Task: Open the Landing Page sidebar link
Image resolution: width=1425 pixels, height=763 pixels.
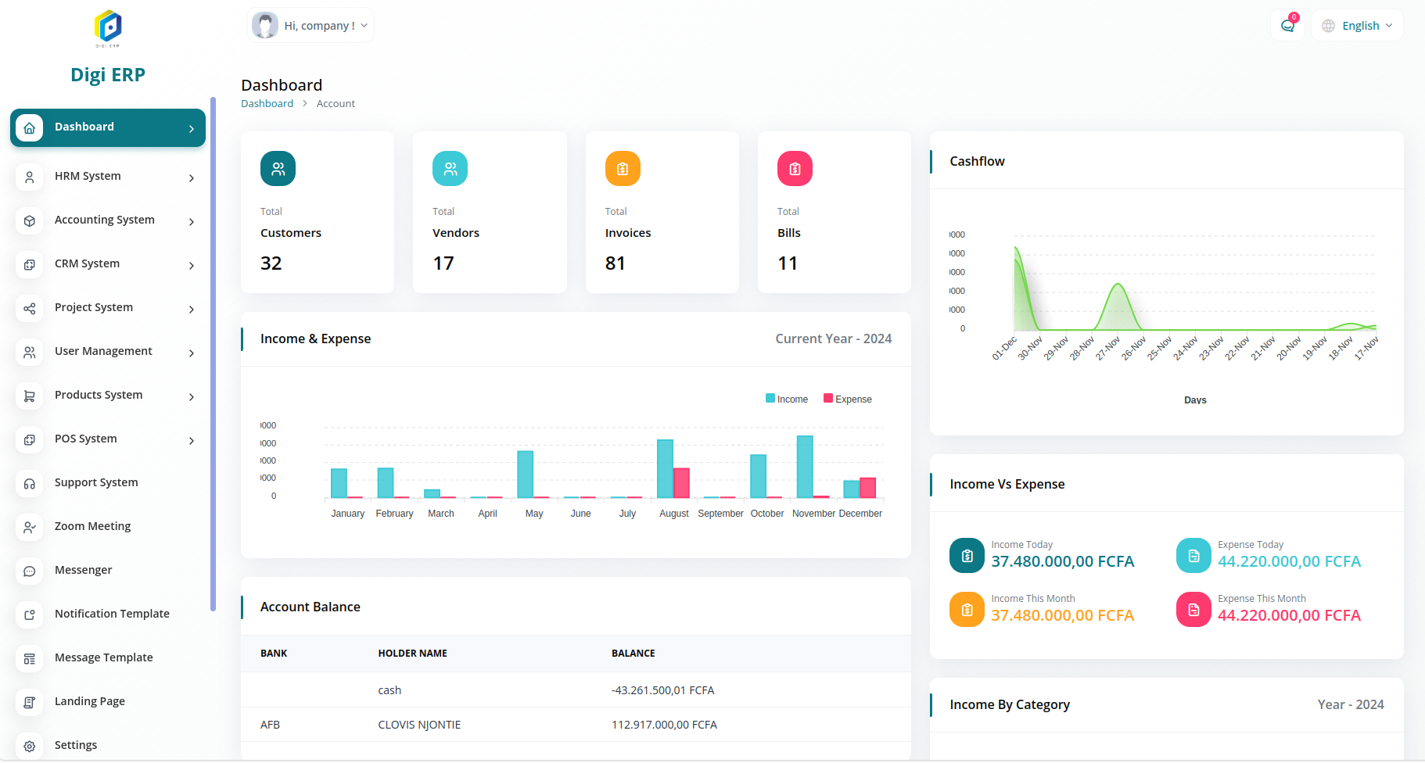Action: tap(89, 701)
